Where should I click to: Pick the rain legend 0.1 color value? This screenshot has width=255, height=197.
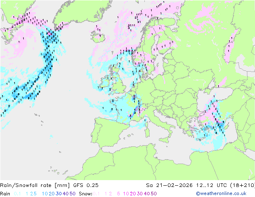pyautogui.click(x=17, y=194)
